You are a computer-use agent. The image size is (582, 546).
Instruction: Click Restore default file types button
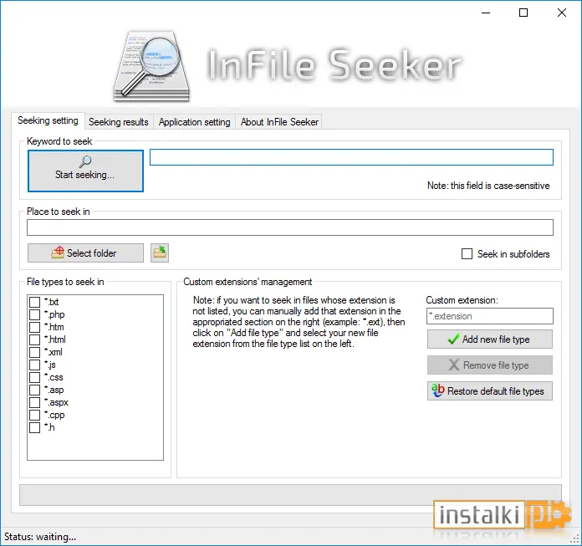489,391
